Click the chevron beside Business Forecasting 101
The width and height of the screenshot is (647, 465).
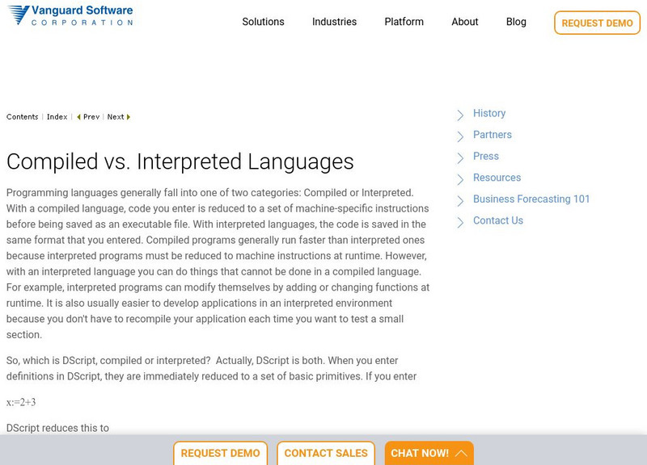pyautogui.click(x=460, y=200)
